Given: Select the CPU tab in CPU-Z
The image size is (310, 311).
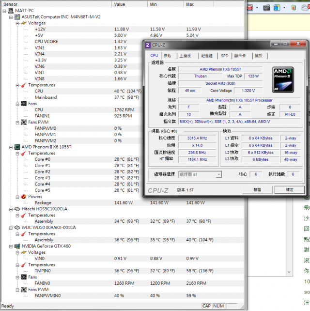Looking at the screenshot, I should (x=154, y=56).
